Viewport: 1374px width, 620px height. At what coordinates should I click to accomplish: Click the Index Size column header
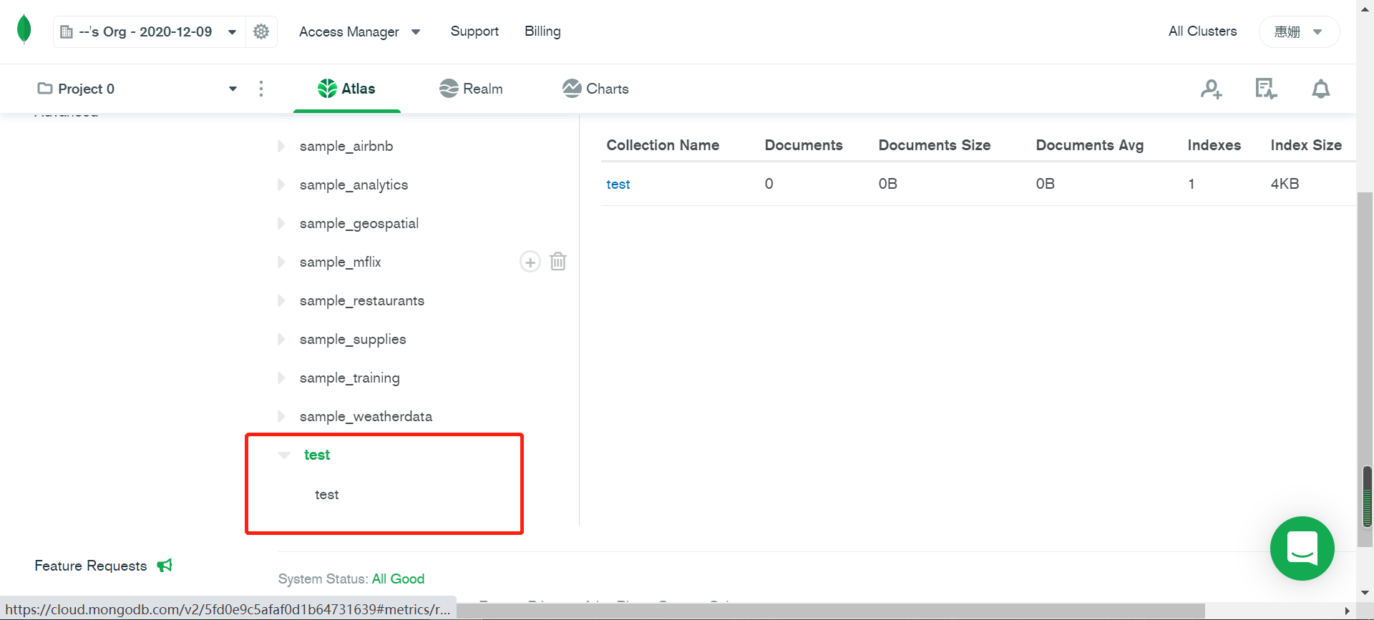point(1306,145)
